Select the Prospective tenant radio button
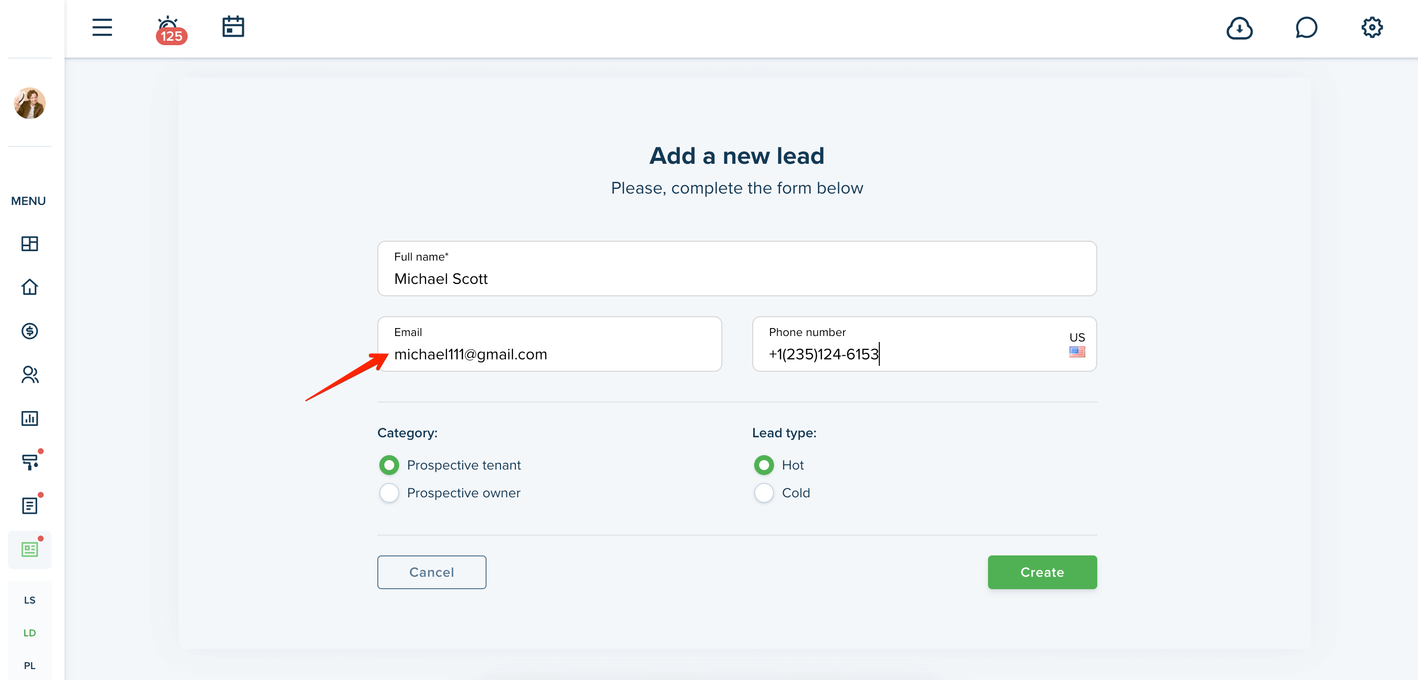 click(389, 465)
